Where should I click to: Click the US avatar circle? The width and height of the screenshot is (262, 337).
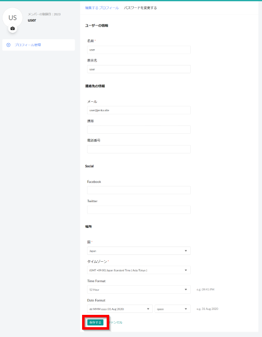click(12, 18)
